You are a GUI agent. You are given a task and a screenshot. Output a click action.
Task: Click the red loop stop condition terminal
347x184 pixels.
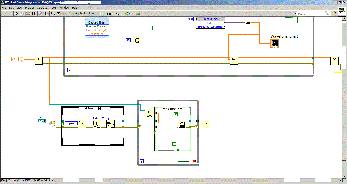tap(194, 161)
